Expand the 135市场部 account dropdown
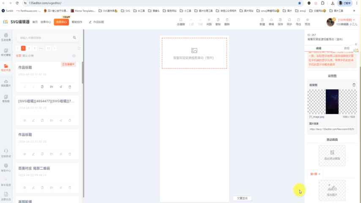 (347, 20)
